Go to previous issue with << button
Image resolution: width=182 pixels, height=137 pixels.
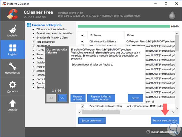(x=51, y=98)
